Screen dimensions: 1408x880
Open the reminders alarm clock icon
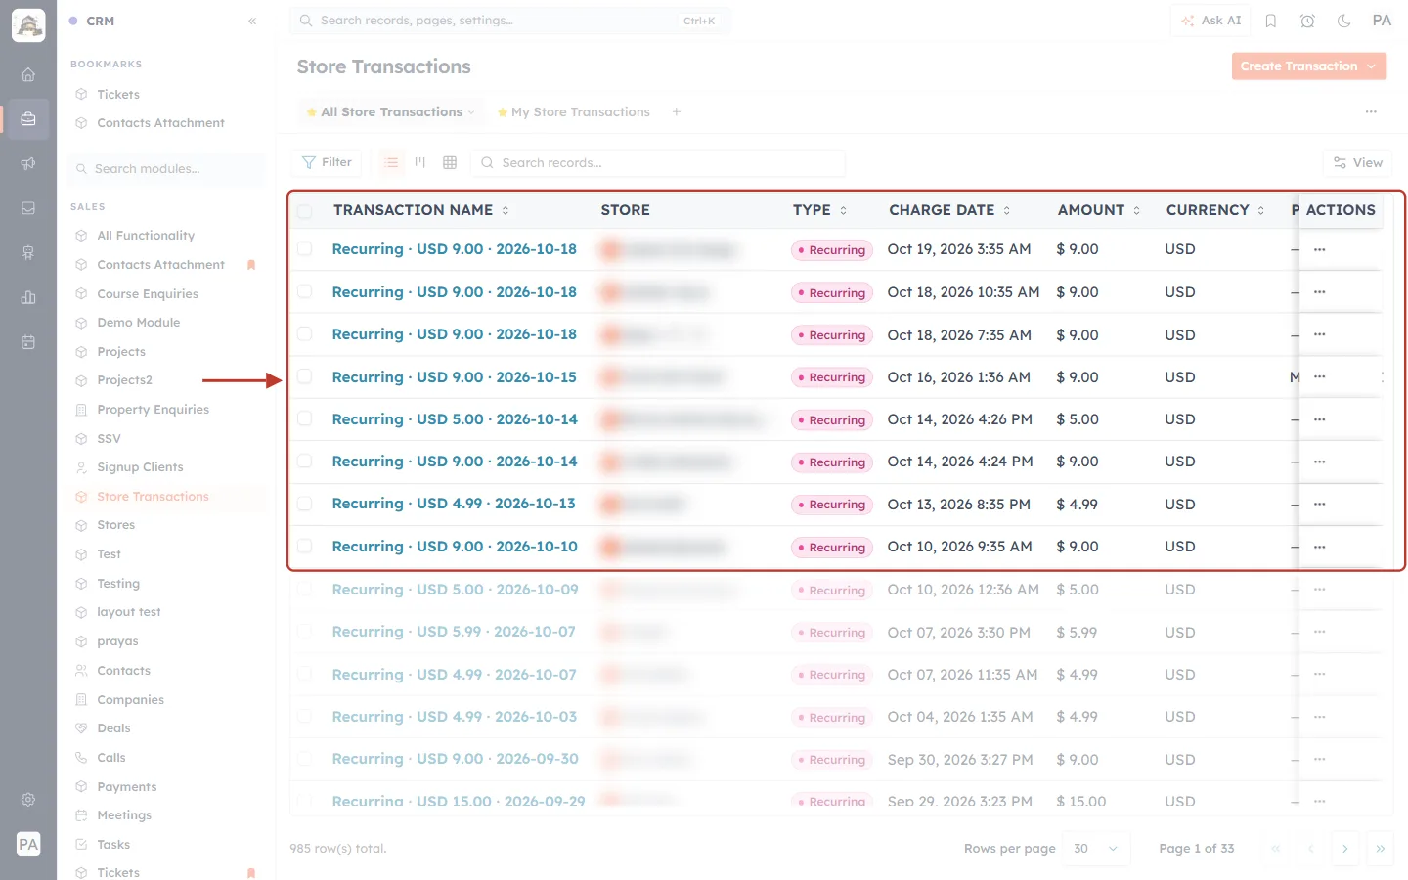(x=1307, y=21)
